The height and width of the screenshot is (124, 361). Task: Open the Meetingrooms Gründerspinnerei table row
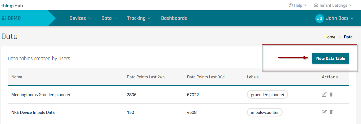(41, 94)
